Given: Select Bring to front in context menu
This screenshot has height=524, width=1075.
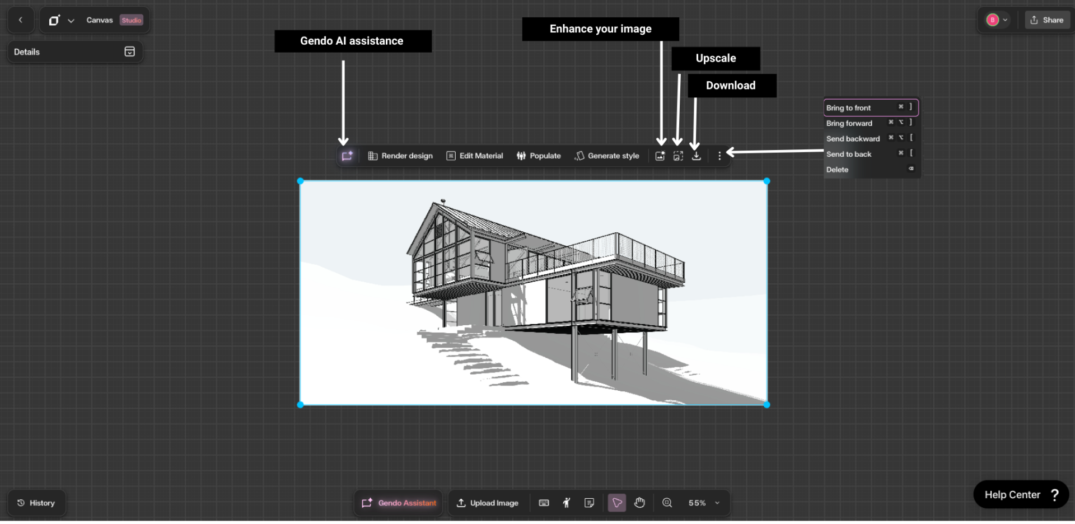Looking at the screenshot, I should (849, 107).
